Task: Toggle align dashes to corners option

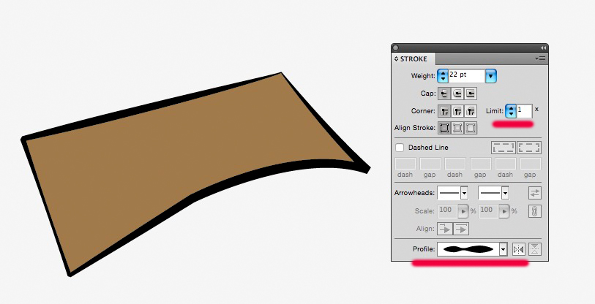Action: click(x=529, y=148)
